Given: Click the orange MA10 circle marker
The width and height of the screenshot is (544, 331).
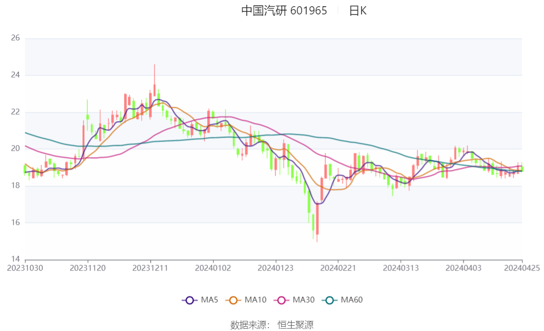Looking at the screenshot, I should point(233,300).
